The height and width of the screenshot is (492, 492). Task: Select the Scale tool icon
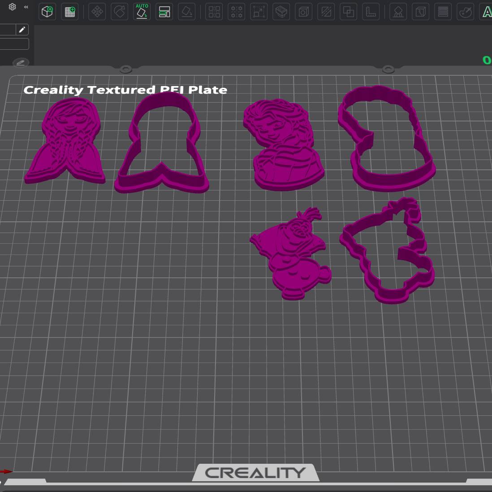click(x=259, y=12)
